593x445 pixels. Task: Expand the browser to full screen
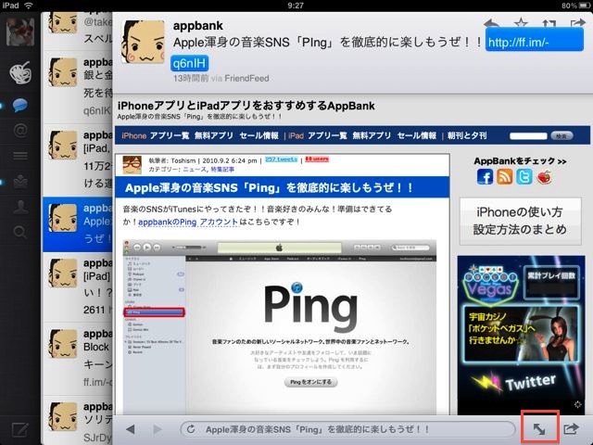click(539, 429)
